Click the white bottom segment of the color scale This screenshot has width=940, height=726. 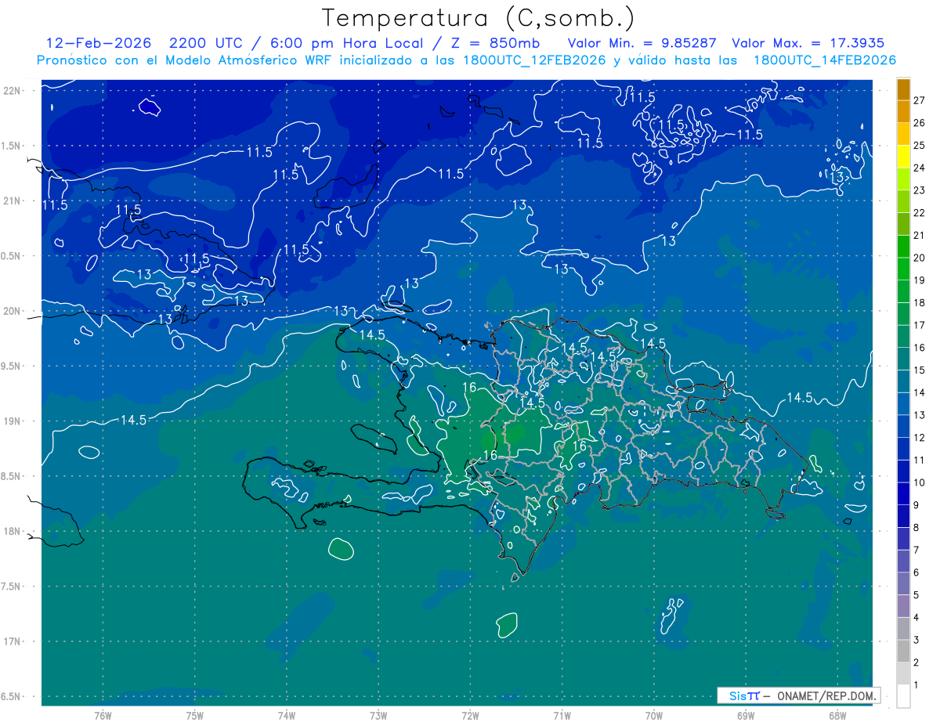(903, 696)
